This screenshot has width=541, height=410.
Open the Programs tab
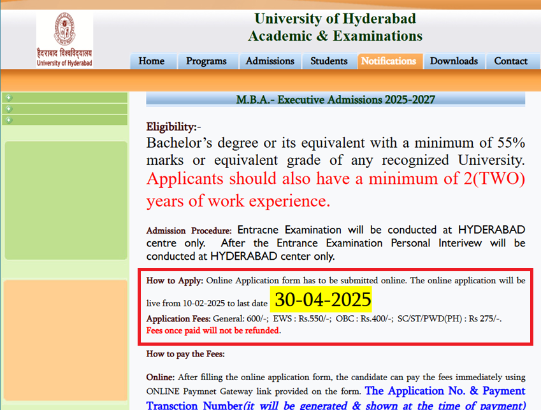[x=206, y=61]
